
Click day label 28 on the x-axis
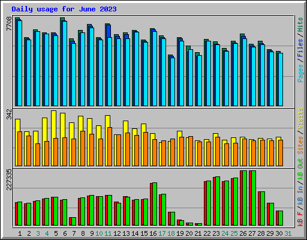[x=261, y=233]
